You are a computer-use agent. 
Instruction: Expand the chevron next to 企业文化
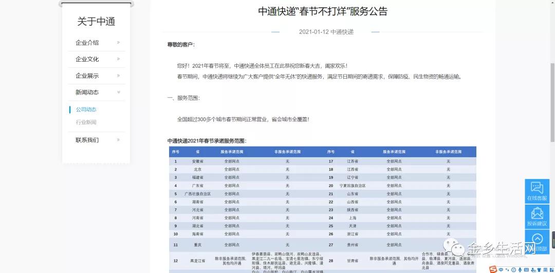click(x=118, y=59)
